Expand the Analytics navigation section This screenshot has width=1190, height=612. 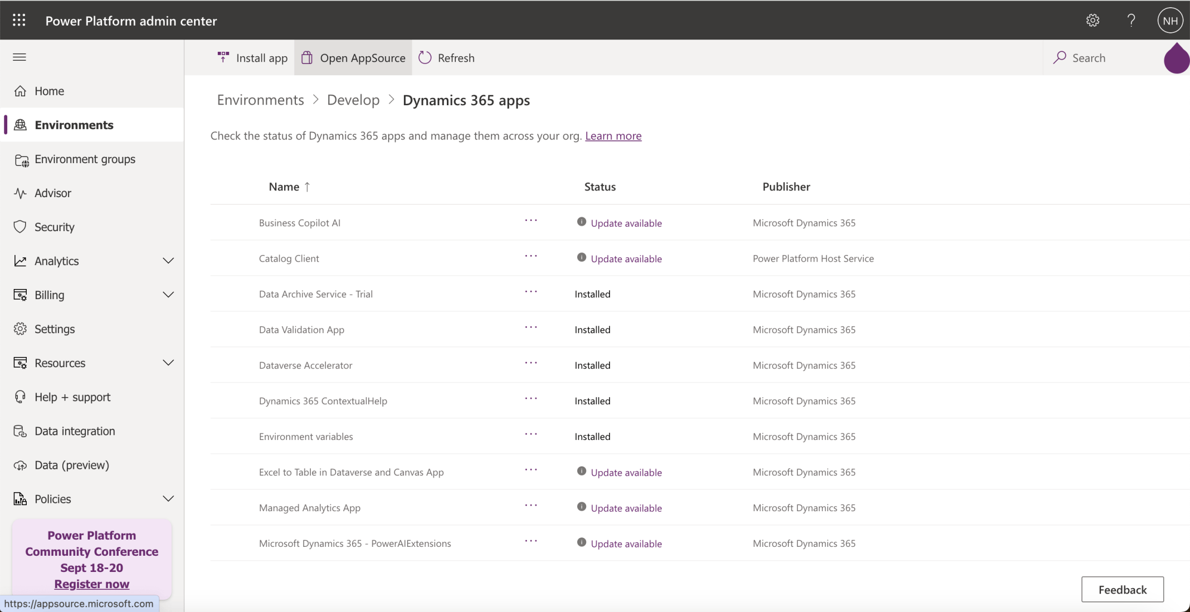(x=168, y=261)
